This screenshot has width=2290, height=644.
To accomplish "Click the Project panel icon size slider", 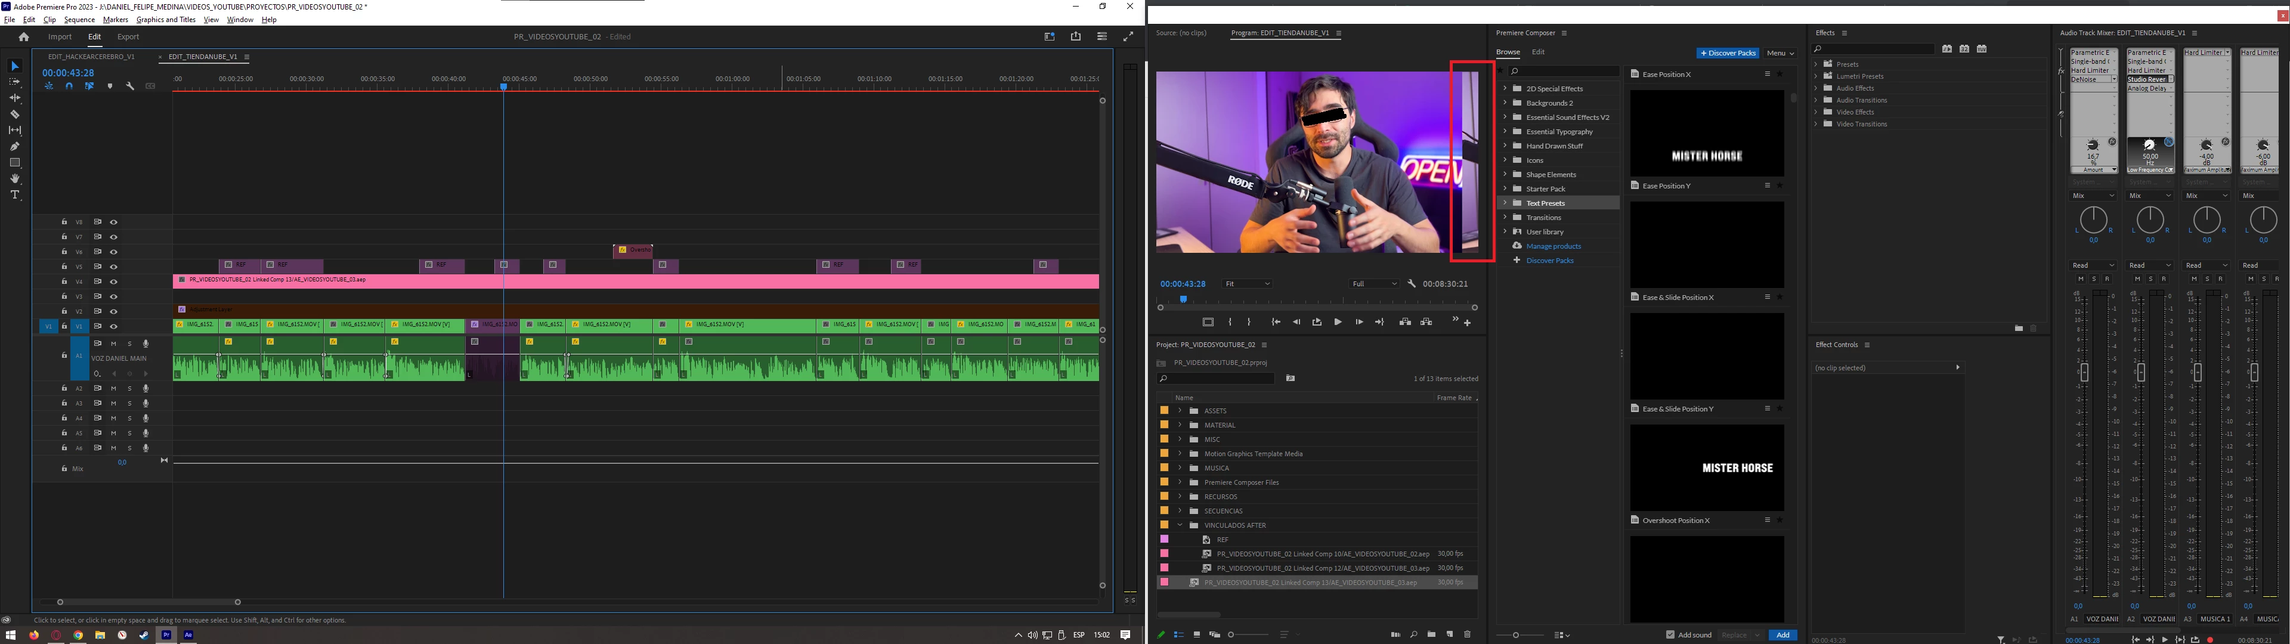I will pos(1232,634).
